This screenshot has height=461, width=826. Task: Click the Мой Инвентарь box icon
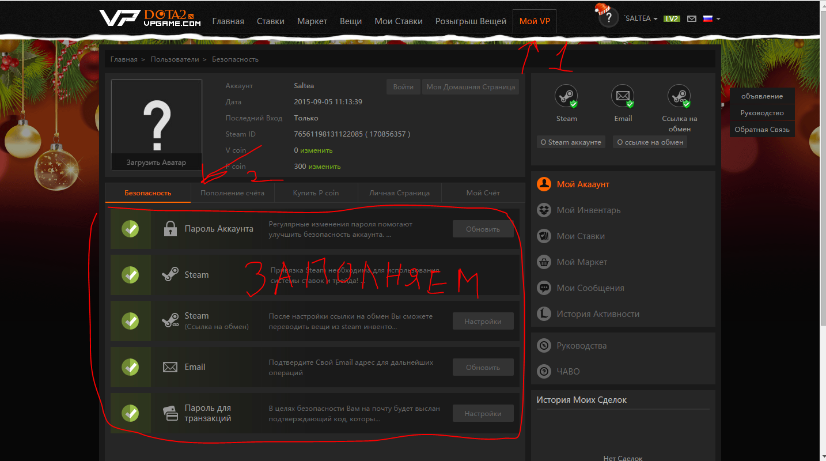pyautogui.click(x=544, y=210)
